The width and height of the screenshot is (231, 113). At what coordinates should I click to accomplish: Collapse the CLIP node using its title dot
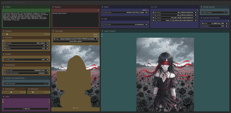click(152, 7)
